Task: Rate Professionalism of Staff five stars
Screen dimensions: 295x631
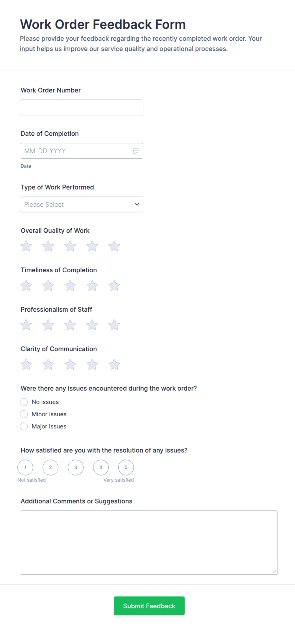Action: (x=114, y=325)
